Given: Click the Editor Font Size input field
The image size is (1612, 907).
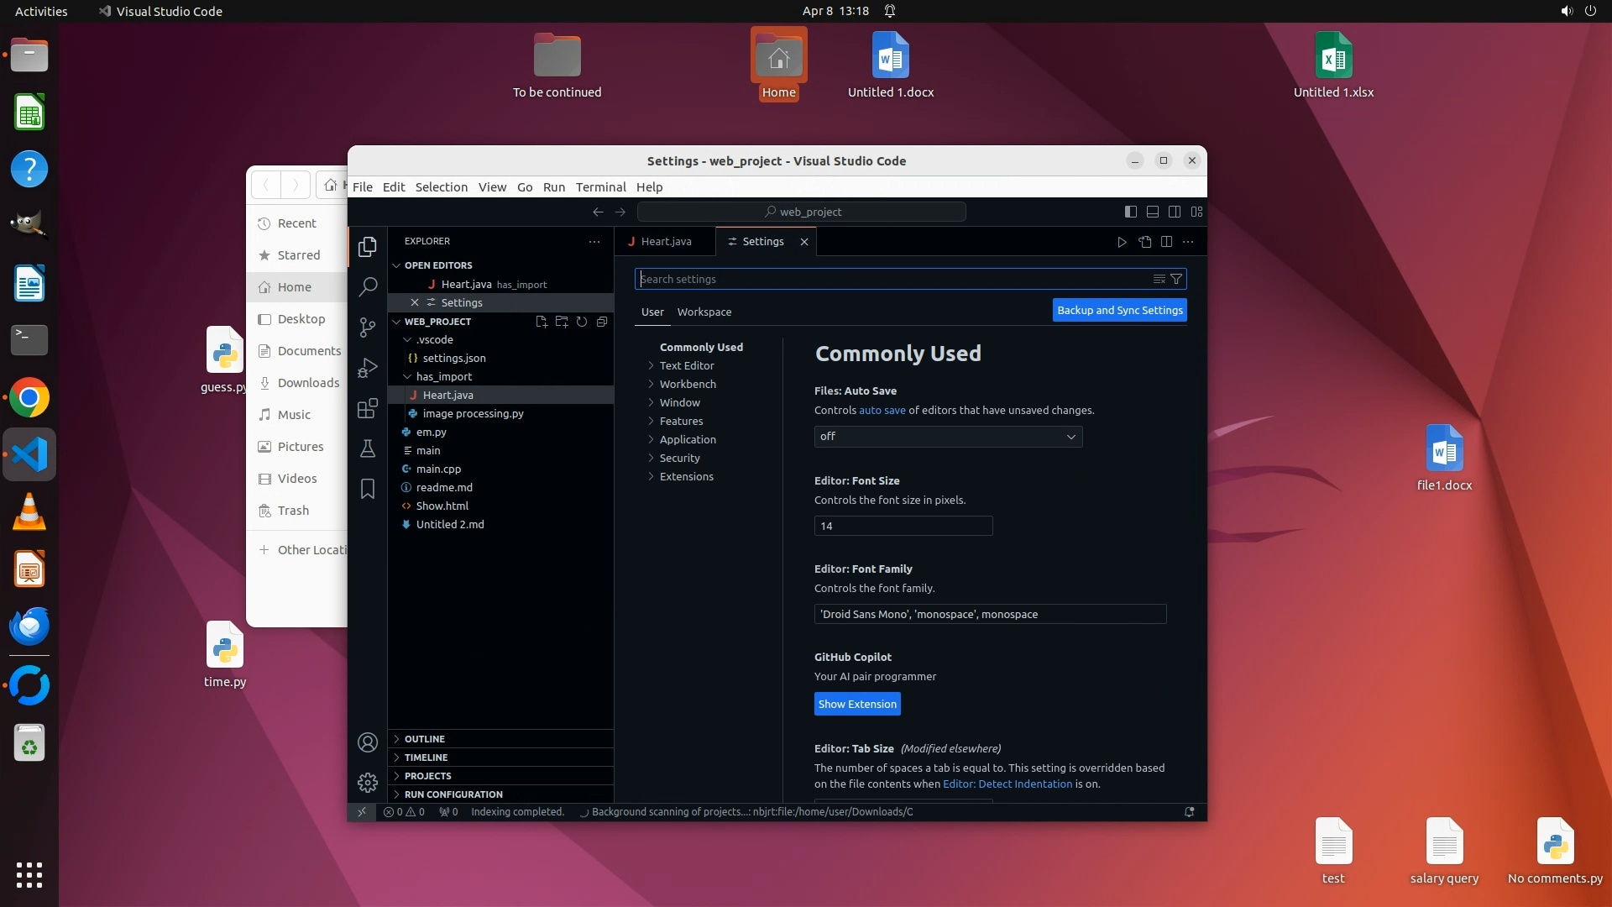Looking at the screenshot, I should 903,527.
